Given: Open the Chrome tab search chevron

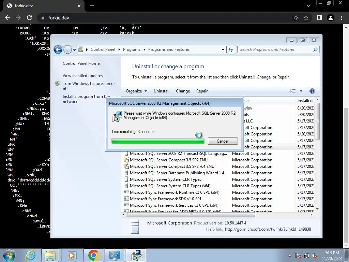Looking at the screenshot, I should [308, 6].
